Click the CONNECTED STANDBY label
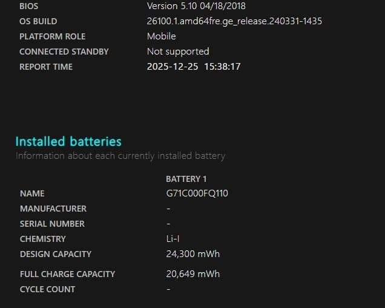This screenshot has width=385, height=308. point(64,52)
